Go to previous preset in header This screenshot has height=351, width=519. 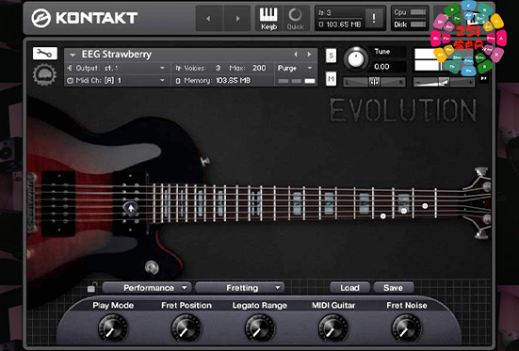(x=208, y=19)
